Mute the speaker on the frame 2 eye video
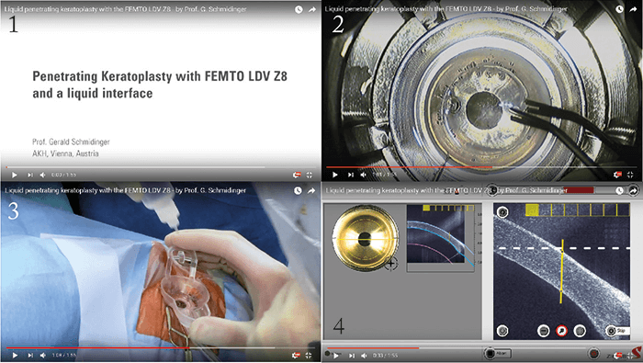643x363 pixels. (x=364, y=175)
